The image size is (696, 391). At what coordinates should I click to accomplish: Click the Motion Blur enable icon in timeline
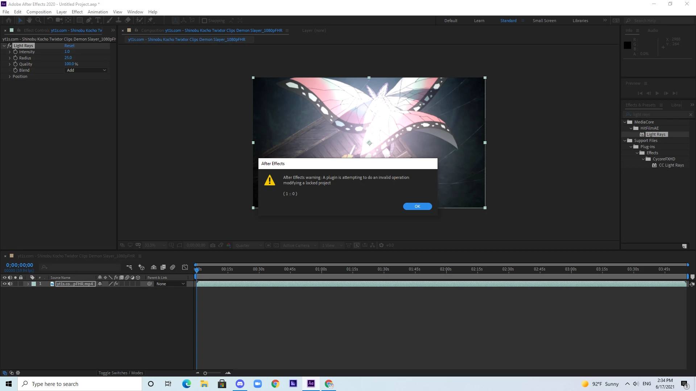point(173,267)
